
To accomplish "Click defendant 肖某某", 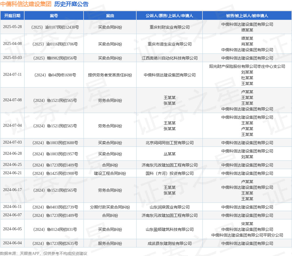I will tap(247, 44).
